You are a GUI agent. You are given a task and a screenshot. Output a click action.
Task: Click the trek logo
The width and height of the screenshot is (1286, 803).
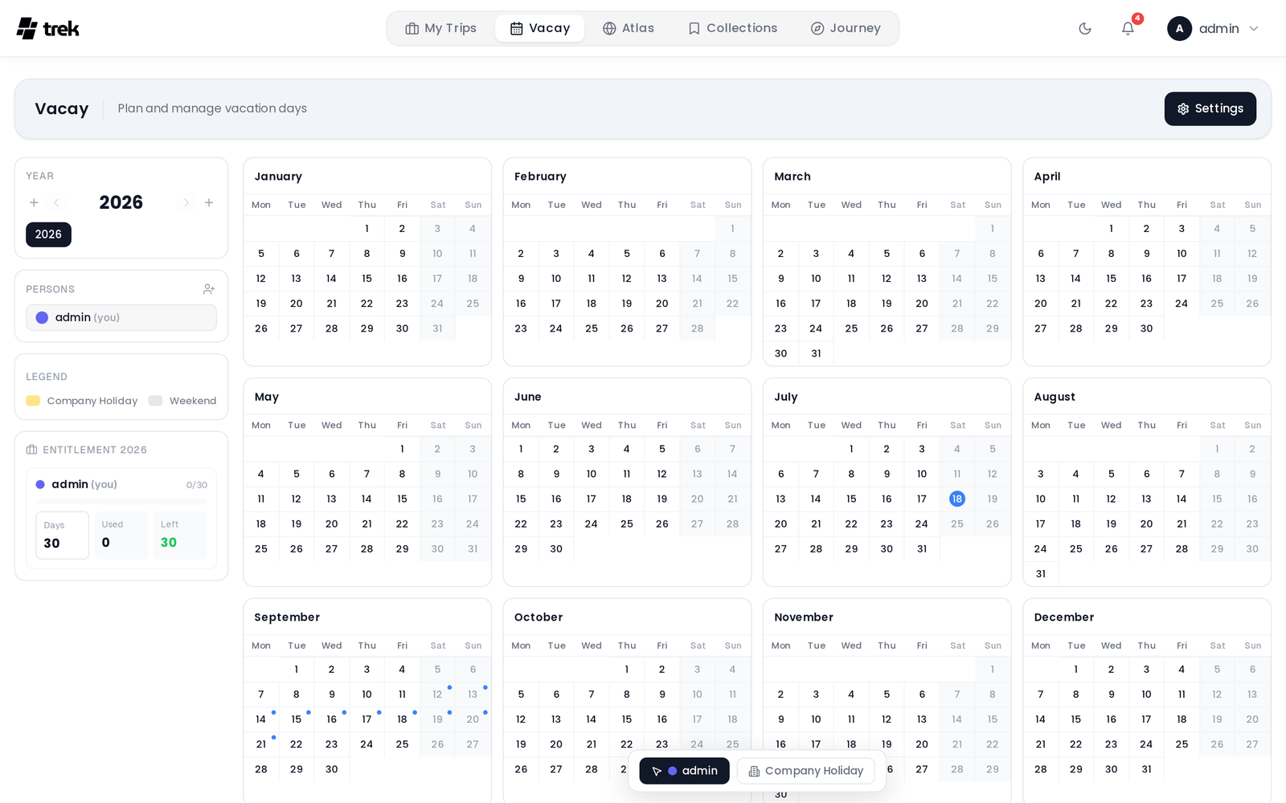[x=48, y=29]
